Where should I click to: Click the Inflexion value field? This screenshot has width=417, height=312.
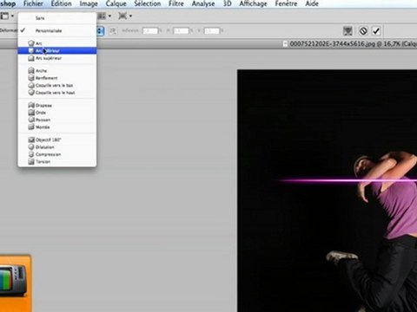[x=150, y=30]
